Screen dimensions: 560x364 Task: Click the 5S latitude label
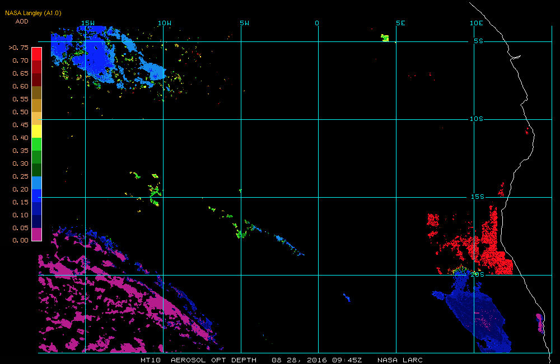point(479,41)
